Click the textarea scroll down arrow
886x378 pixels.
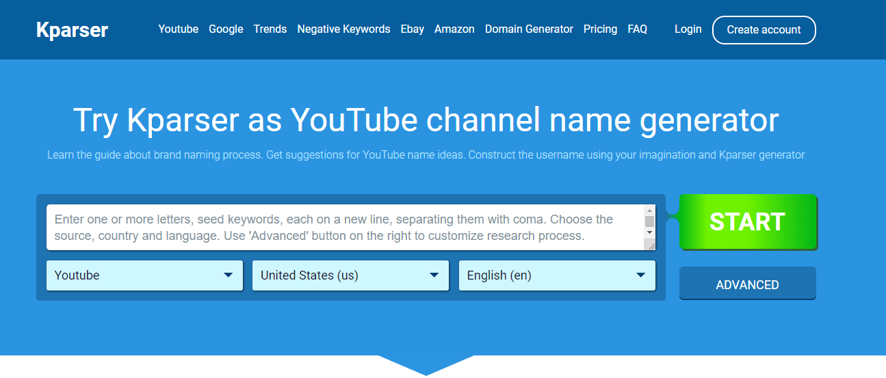click(x=650, y=232)
